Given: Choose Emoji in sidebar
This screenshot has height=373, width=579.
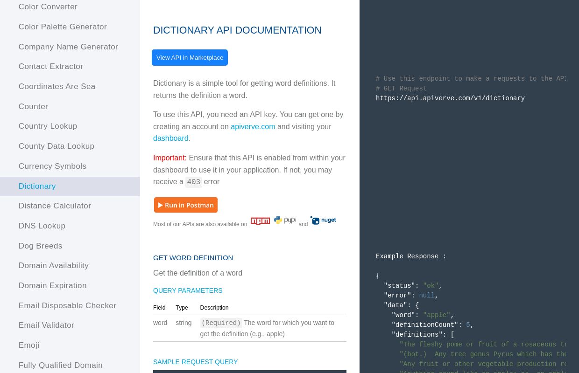Looking at the screenshot, I should pos(70,345).
